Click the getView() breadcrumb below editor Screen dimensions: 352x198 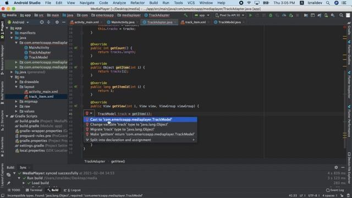point(118,161)
